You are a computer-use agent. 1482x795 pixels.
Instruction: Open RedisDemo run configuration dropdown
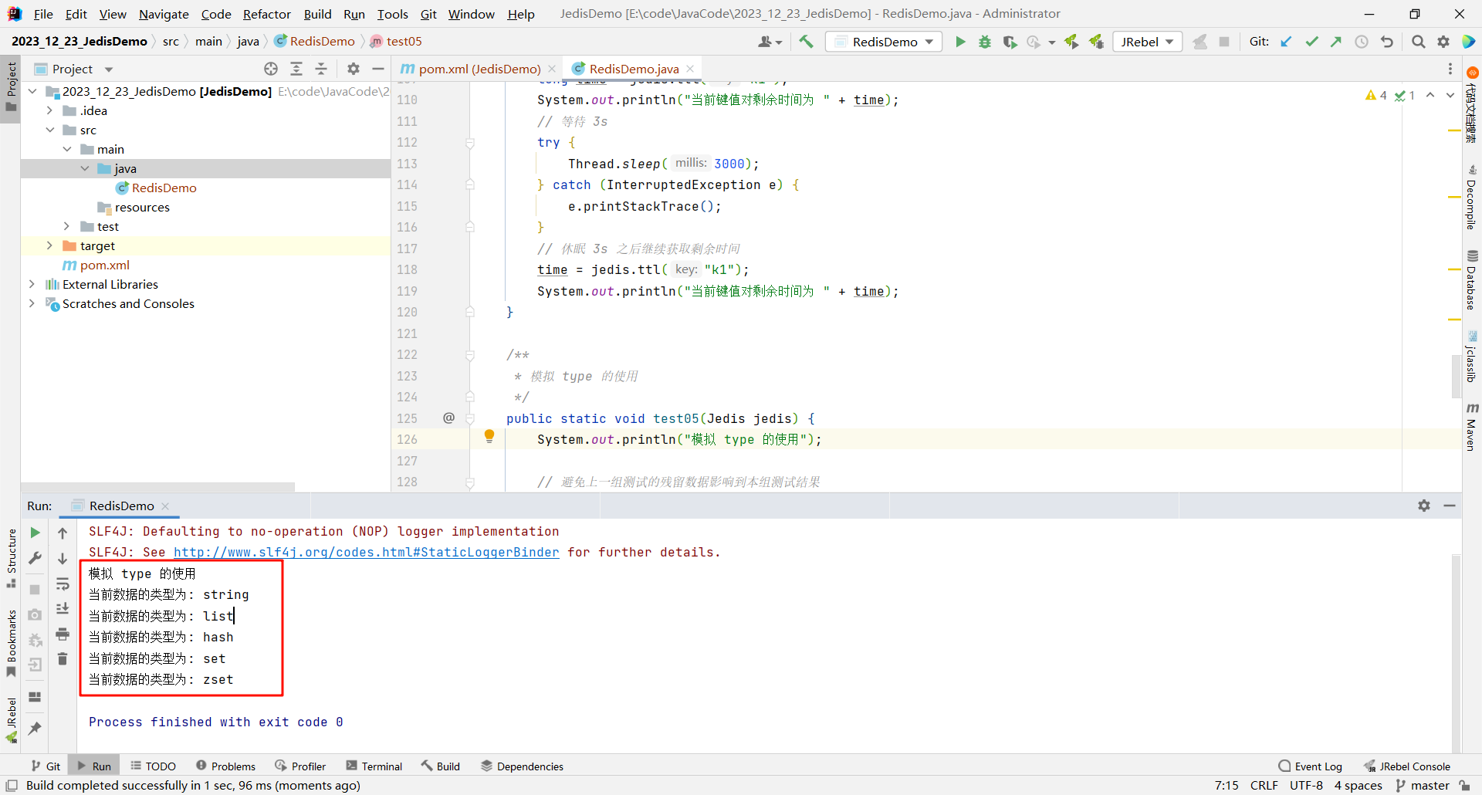pyautogui.click(x=885, y=42)
